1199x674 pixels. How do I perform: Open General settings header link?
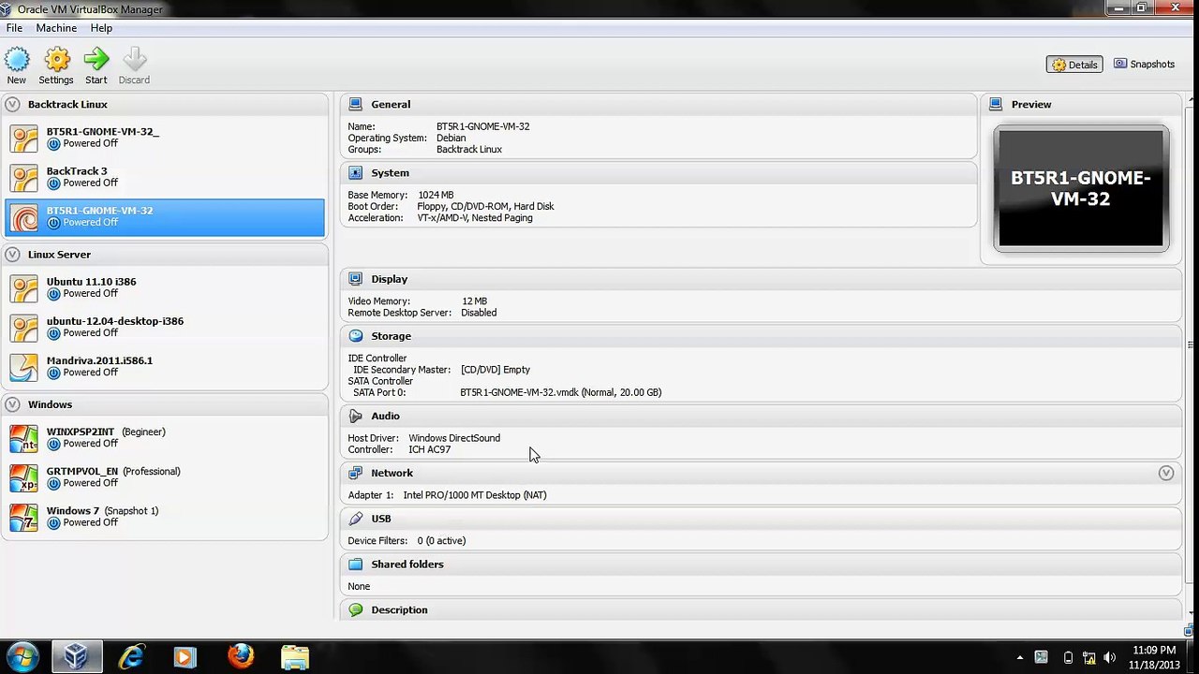pos(391,104)
